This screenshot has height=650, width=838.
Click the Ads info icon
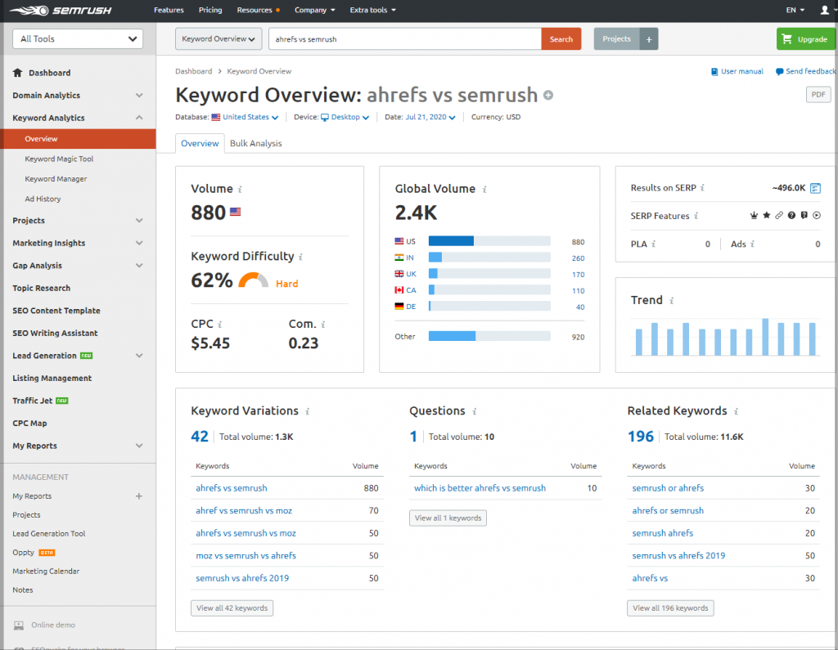(753, 244)
